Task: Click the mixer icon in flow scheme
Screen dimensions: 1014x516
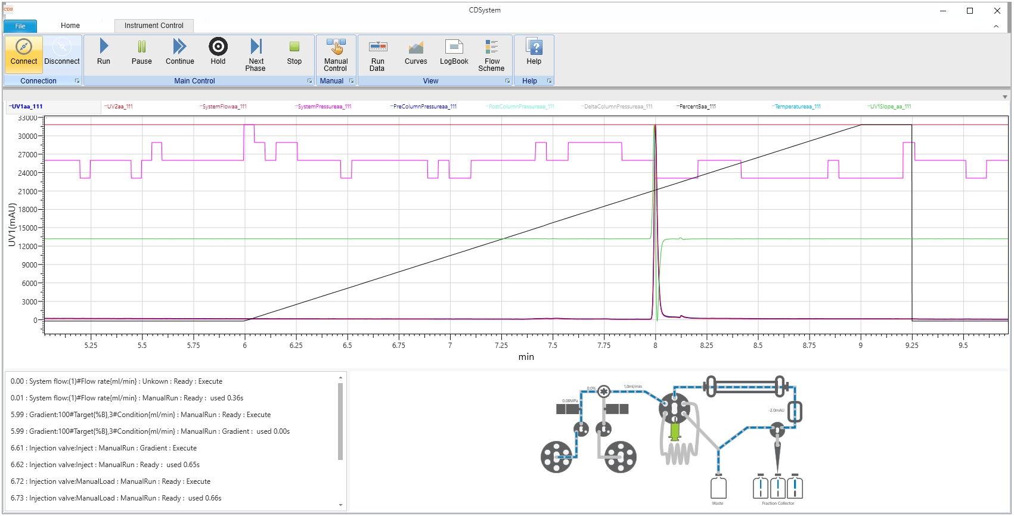Action: 604,392
